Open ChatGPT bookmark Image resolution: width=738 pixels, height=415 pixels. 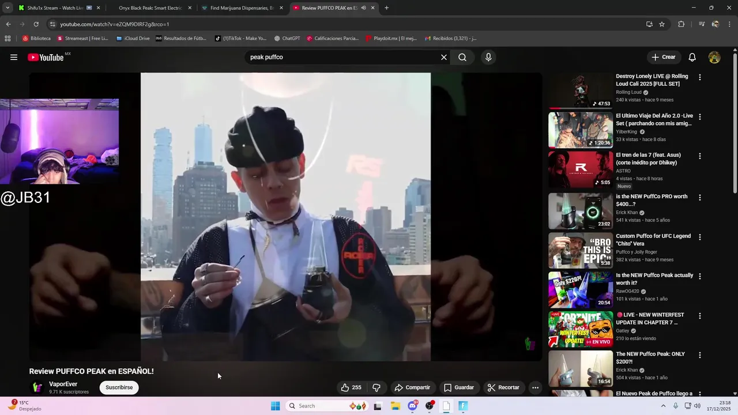click(287, 39)
